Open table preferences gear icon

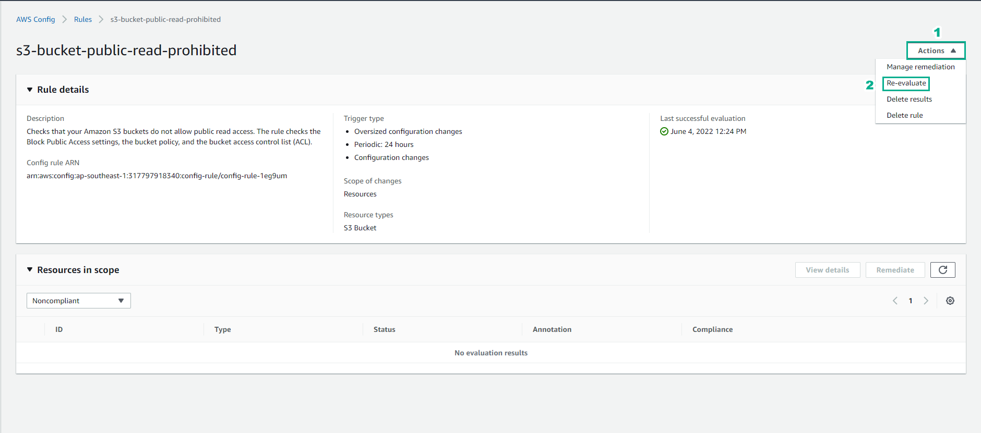[950, 301]
